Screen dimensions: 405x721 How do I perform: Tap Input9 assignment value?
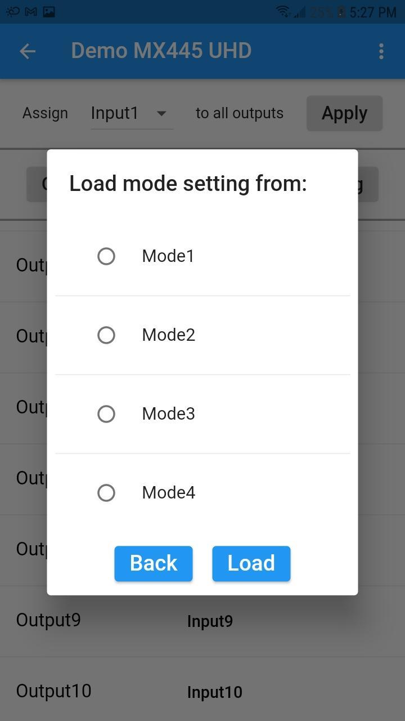pyautogui.click(x=210, y=621)
